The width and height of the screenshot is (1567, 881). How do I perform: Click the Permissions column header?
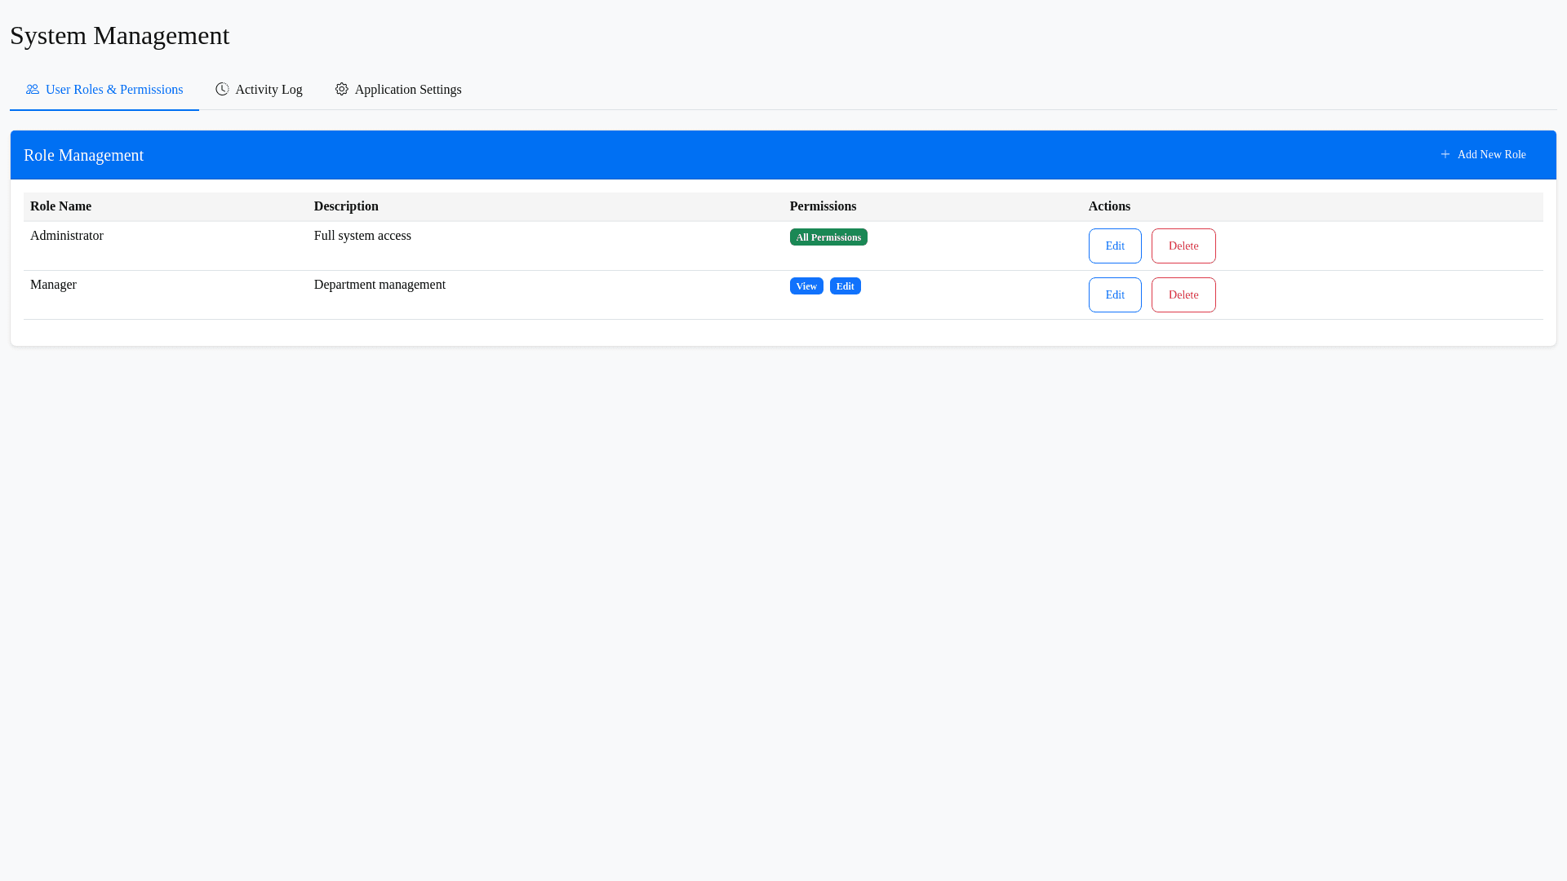click(823, 206)
